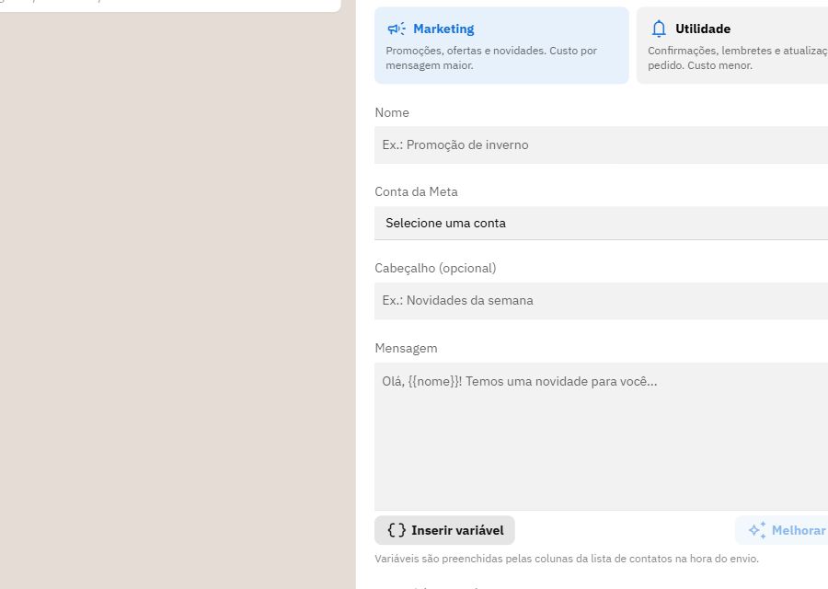Focus the Nome input field

click(601, 144)
